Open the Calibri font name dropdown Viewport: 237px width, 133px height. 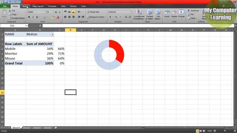pos(45,12)
